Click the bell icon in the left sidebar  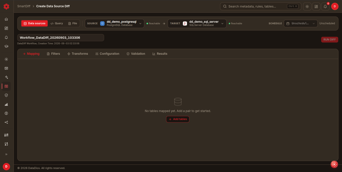(6, 37)
